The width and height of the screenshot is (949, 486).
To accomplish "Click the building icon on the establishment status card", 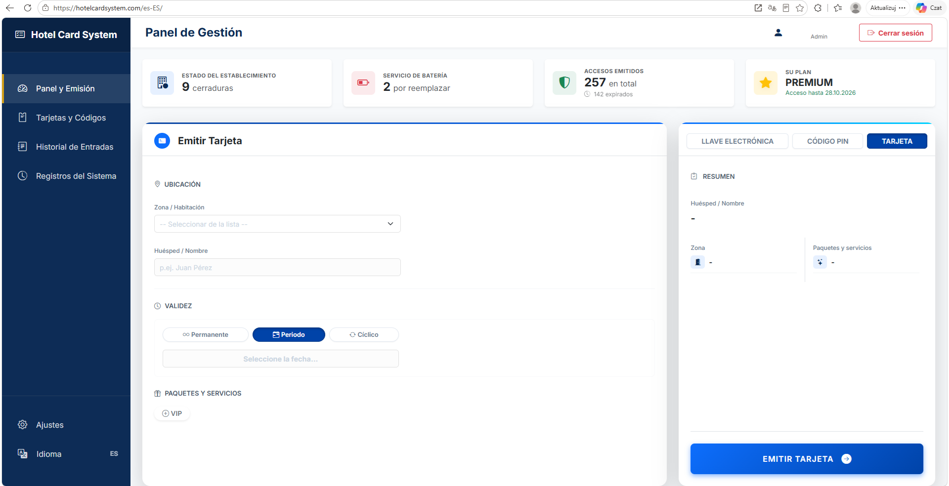I will (162, 83).
